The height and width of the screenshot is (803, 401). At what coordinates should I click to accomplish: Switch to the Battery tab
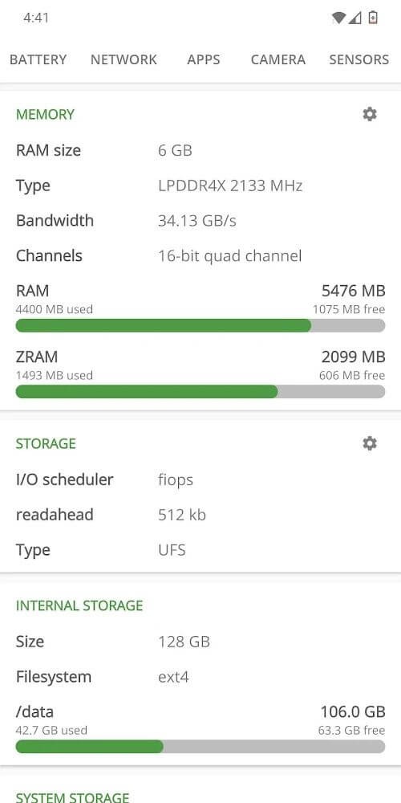(38, 59)
